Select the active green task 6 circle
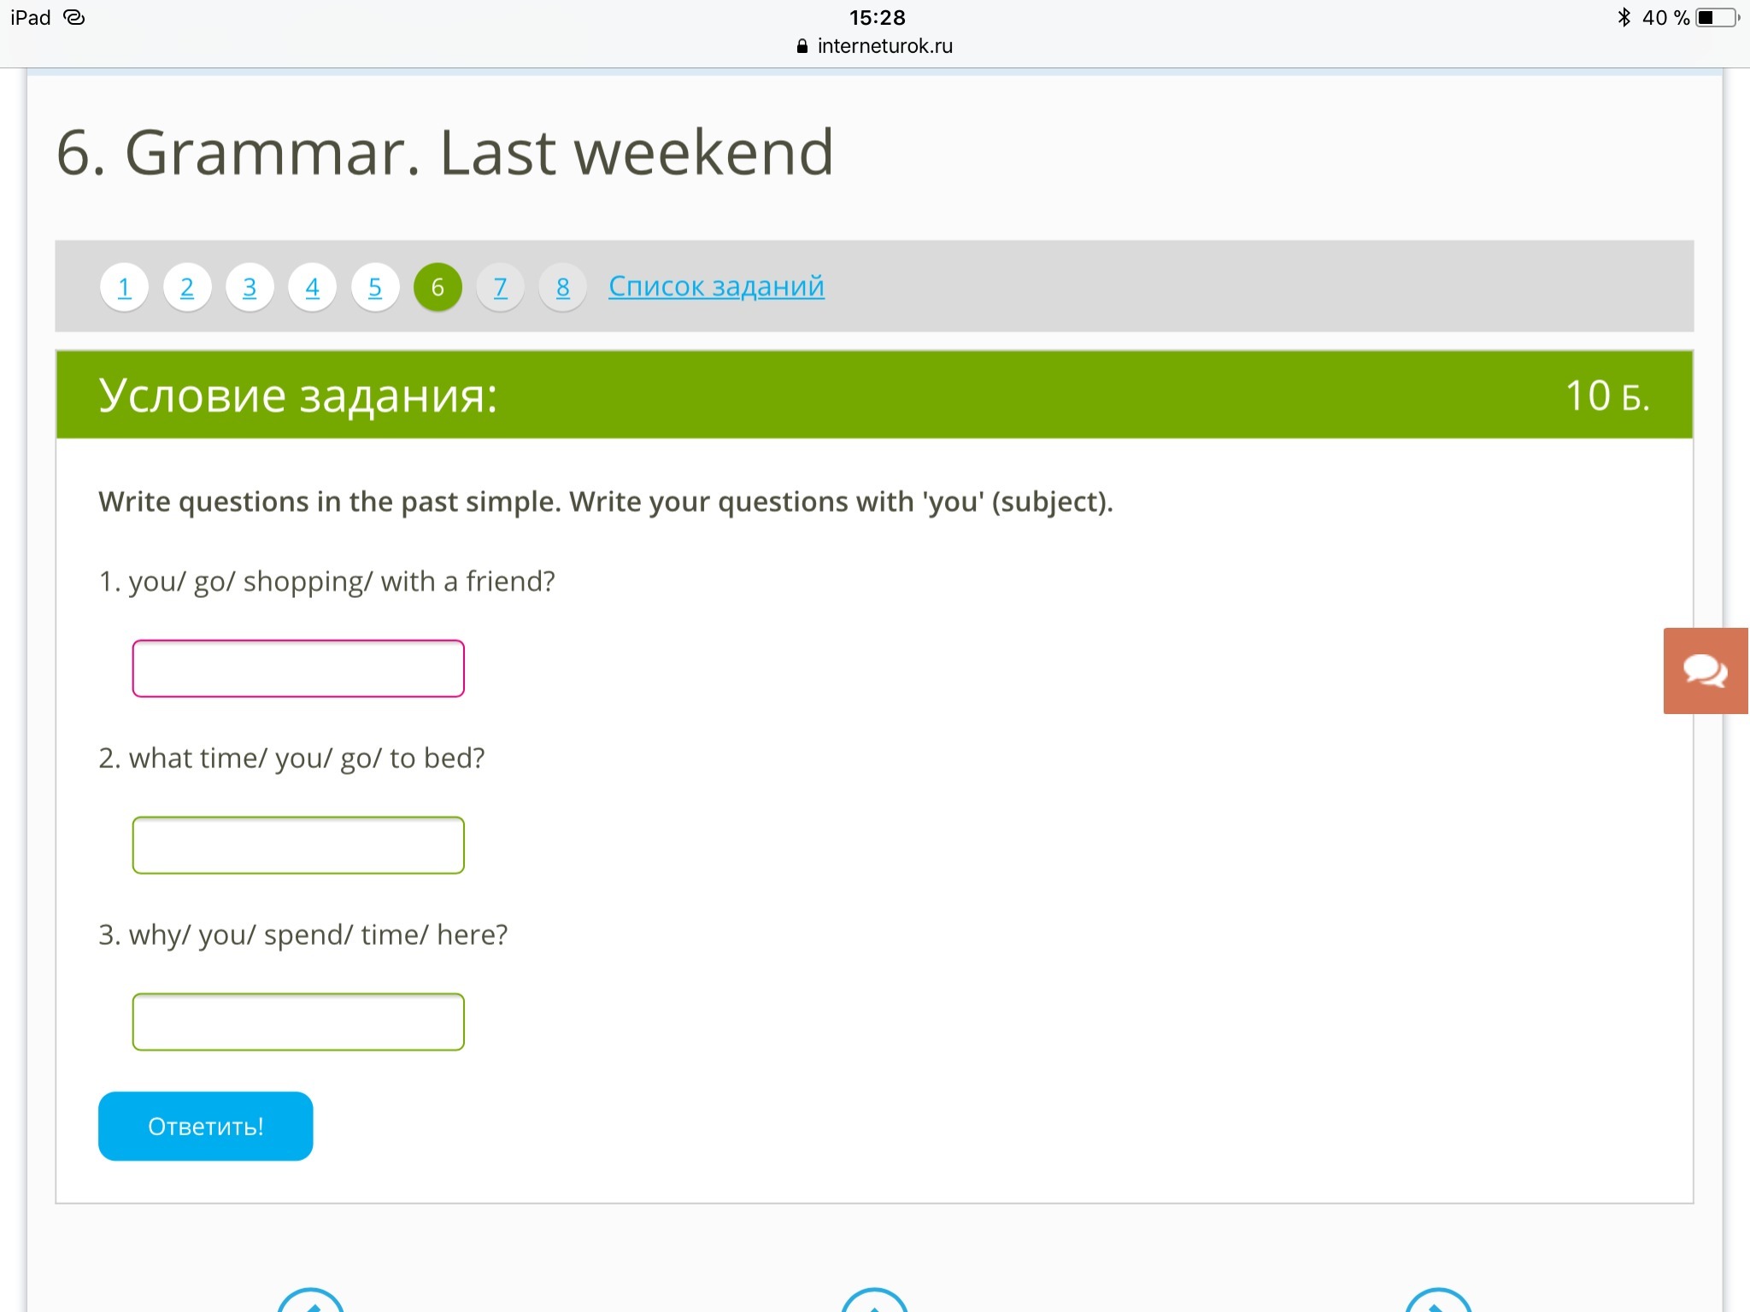Viewport: 1750px width, 1312px height. point(437,287)
